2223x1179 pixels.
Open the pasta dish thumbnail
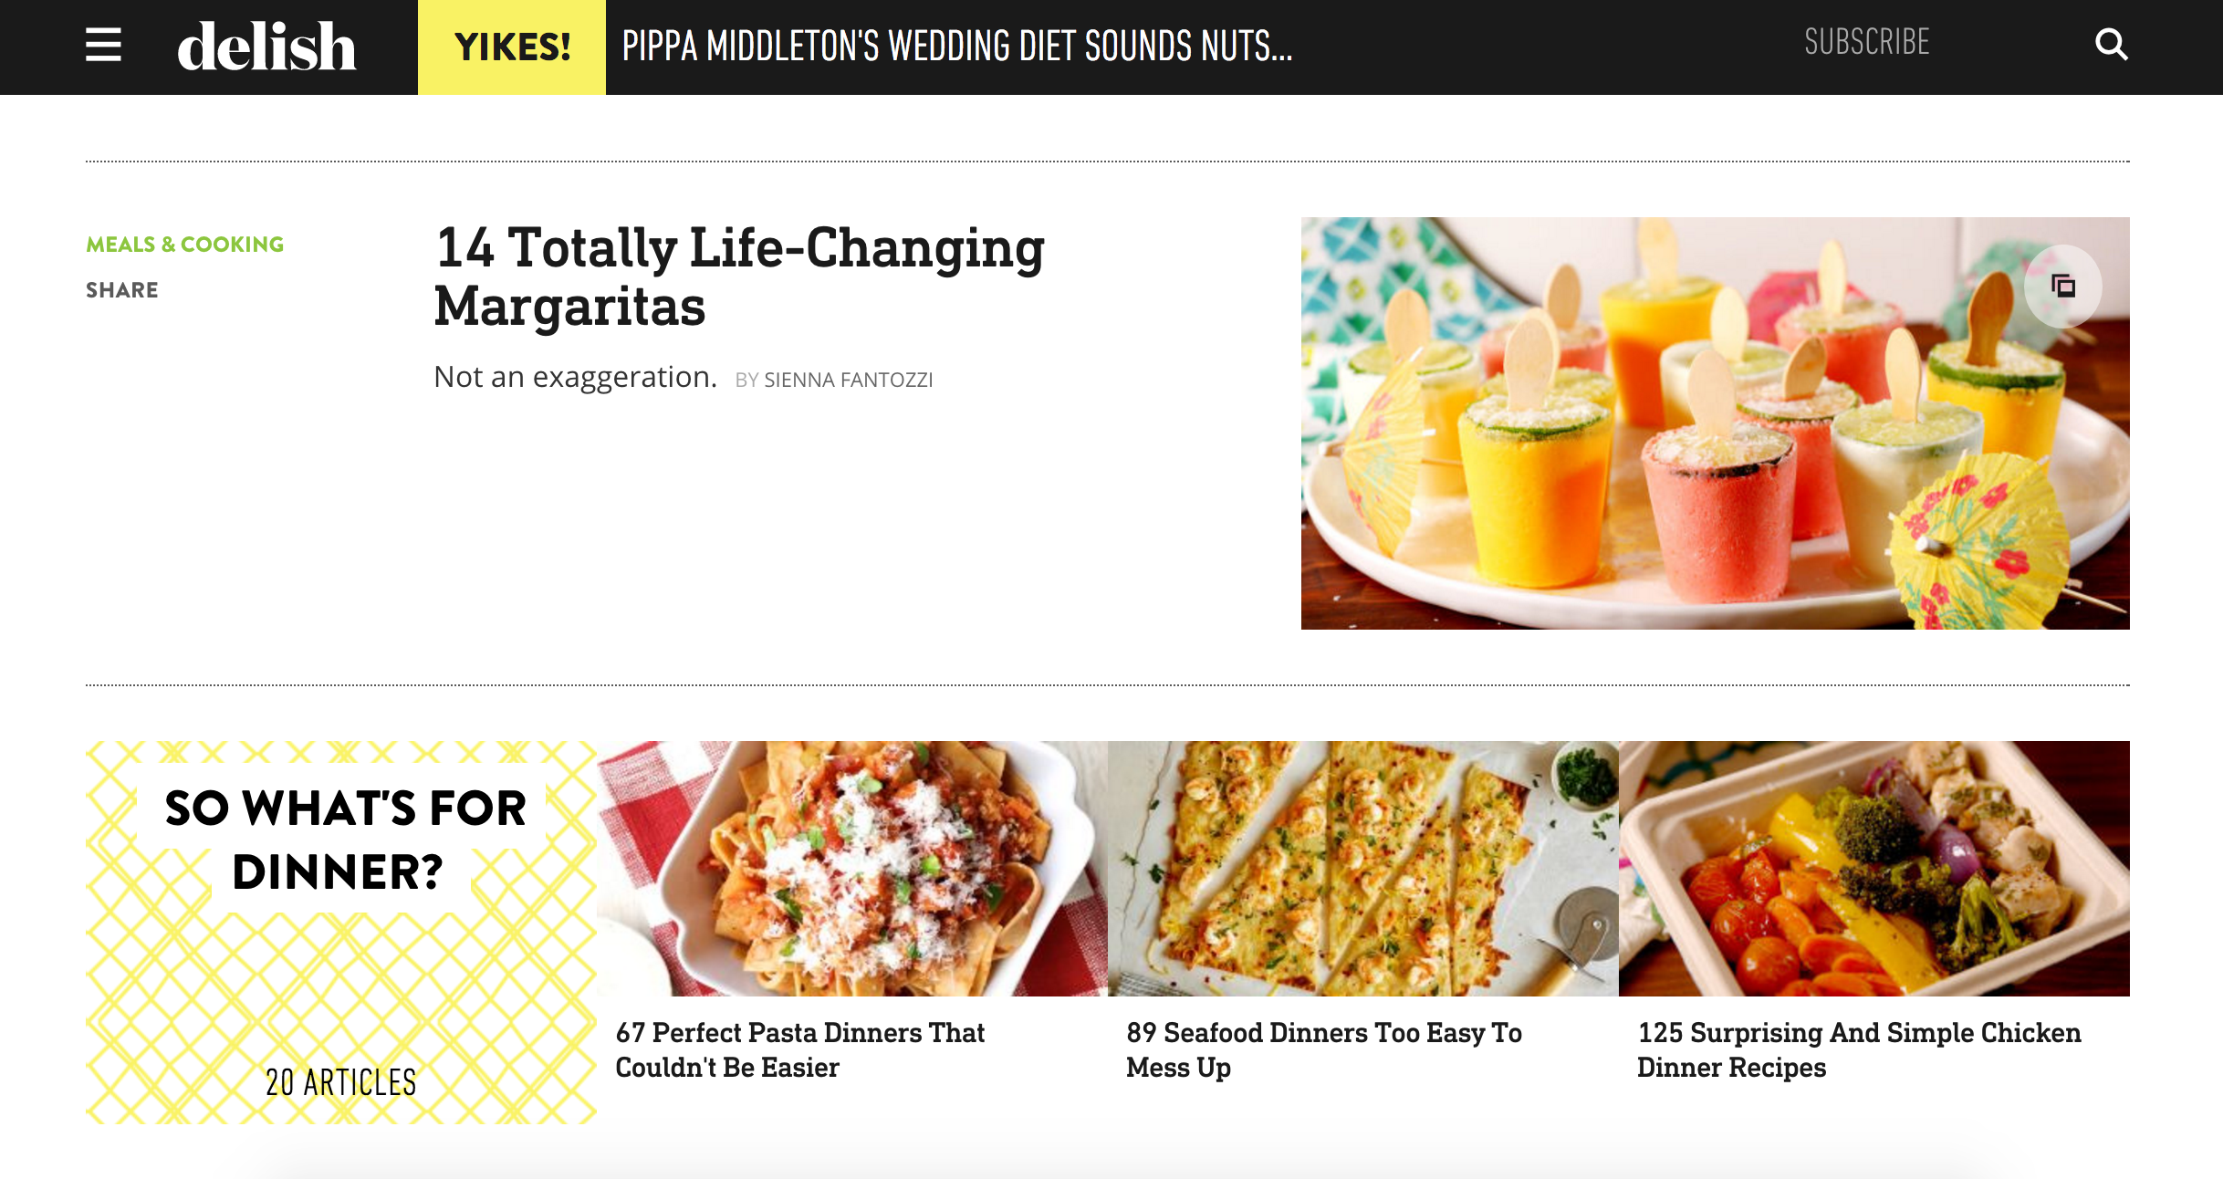click(x=851, y=868)
